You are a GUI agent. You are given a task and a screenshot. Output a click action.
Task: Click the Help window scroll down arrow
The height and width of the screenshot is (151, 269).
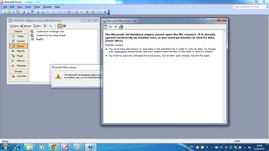pyautogui.click(x=224, y=121)
